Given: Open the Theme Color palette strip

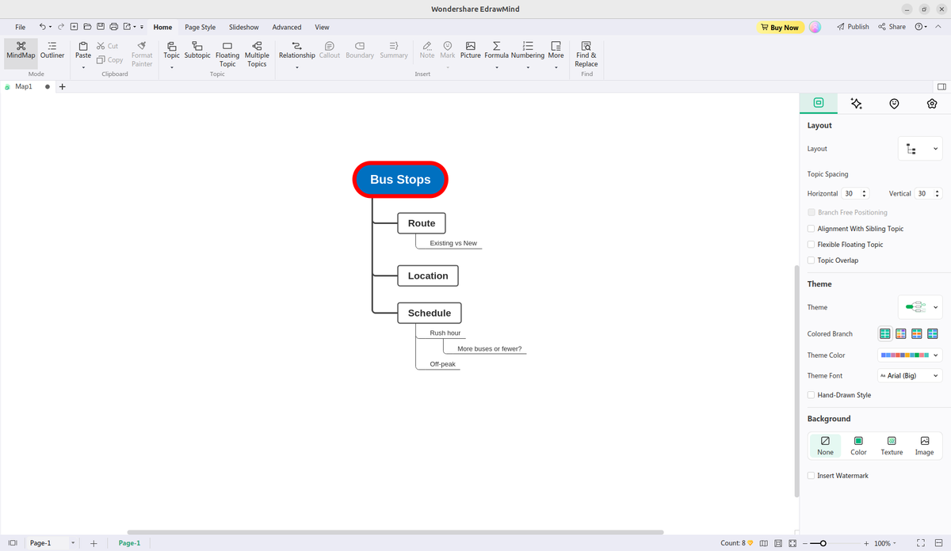Looking at the screenshot, I should (x=910, y=355).
